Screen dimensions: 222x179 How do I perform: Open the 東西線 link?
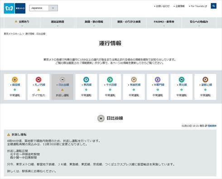[x=87, y=85]
